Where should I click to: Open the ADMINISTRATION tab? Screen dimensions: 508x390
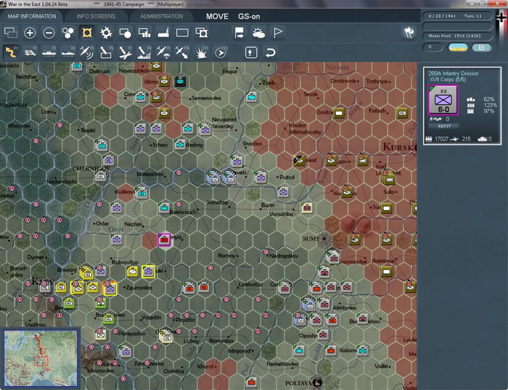click(161, 16)
